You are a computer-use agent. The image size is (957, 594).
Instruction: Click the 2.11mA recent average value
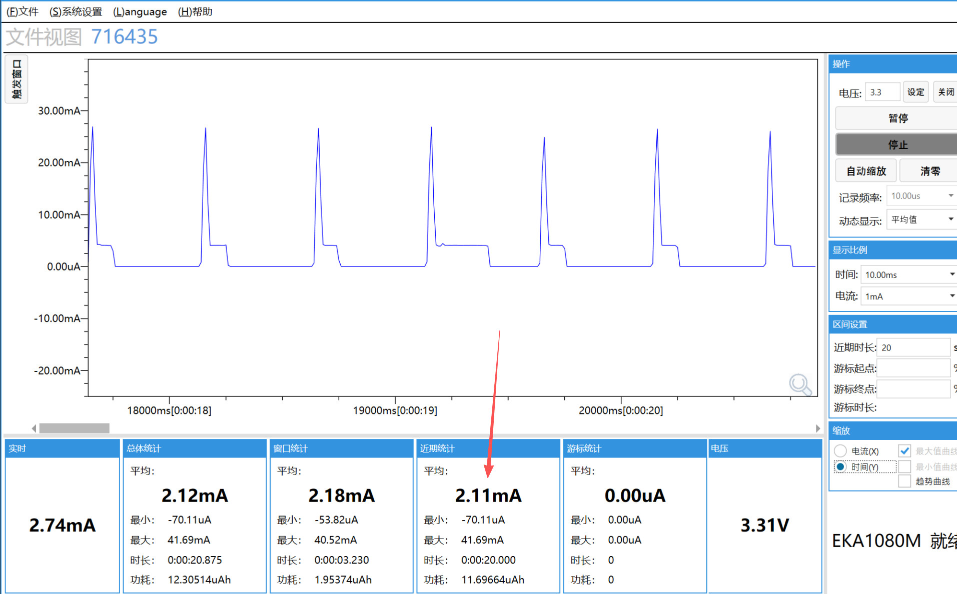(x=488, y=495)
